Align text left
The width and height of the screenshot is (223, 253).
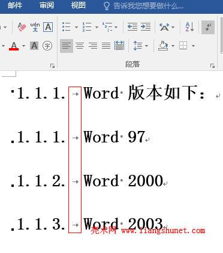tap(67, 46)
